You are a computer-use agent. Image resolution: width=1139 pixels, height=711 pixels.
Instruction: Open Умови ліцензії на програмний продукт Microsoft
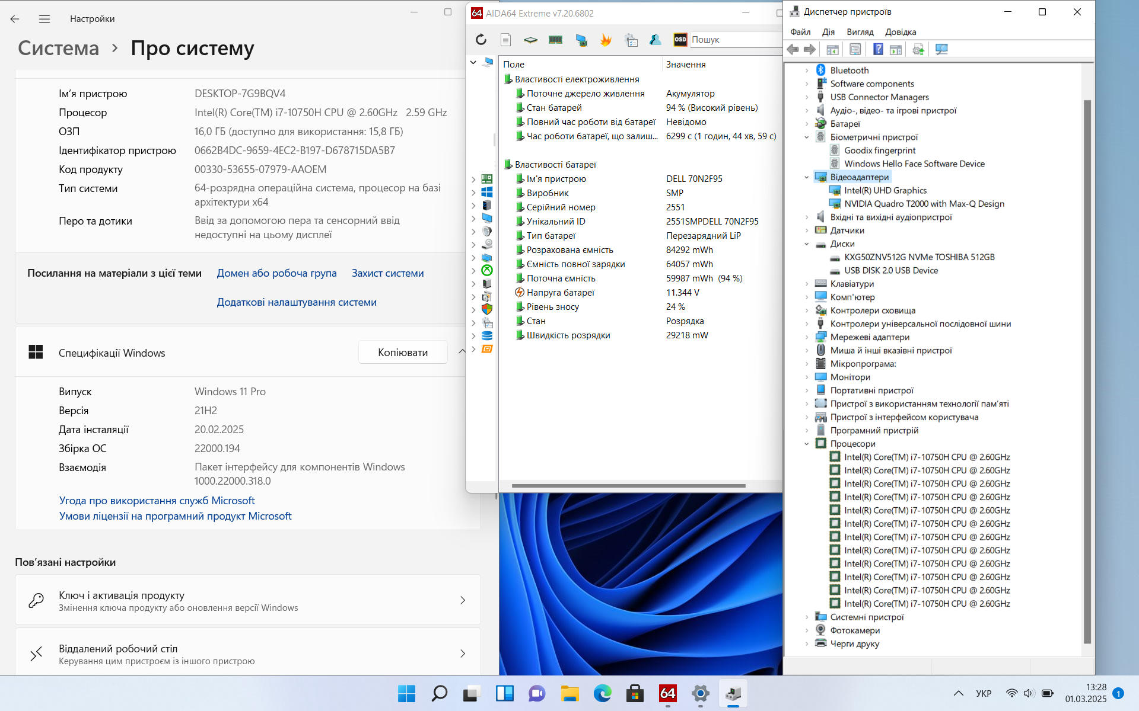(176, 516)
